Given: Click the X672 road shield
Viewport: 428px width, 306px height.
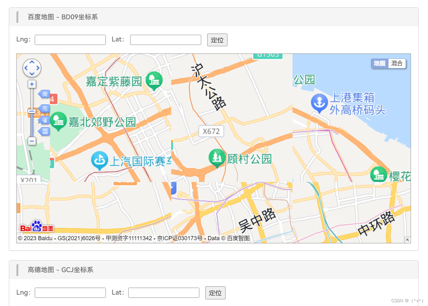Looking at the screenshot, I should (211, 131).
